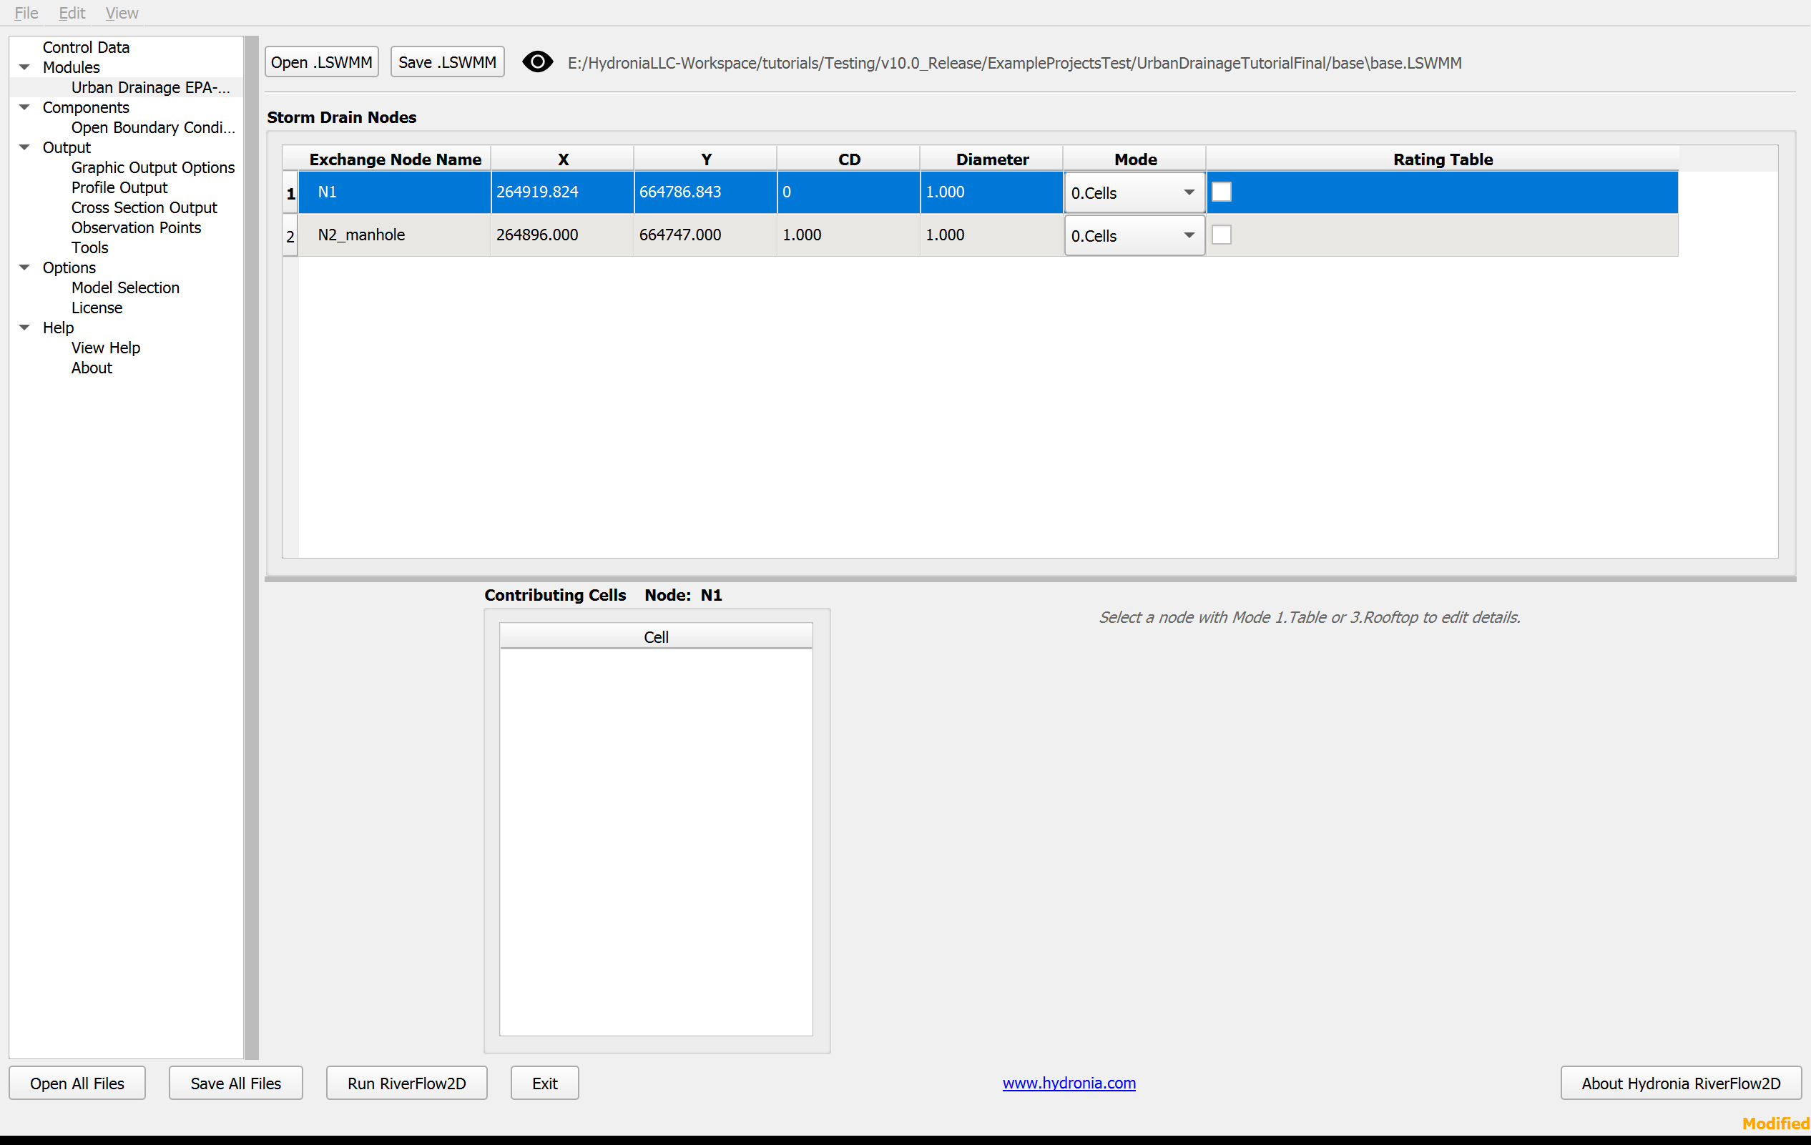The width and height of the screenshot is (1811, 1145).
Task: Click the eye icon beside Save .LSWMM
Action: click(x=537, y=62)
